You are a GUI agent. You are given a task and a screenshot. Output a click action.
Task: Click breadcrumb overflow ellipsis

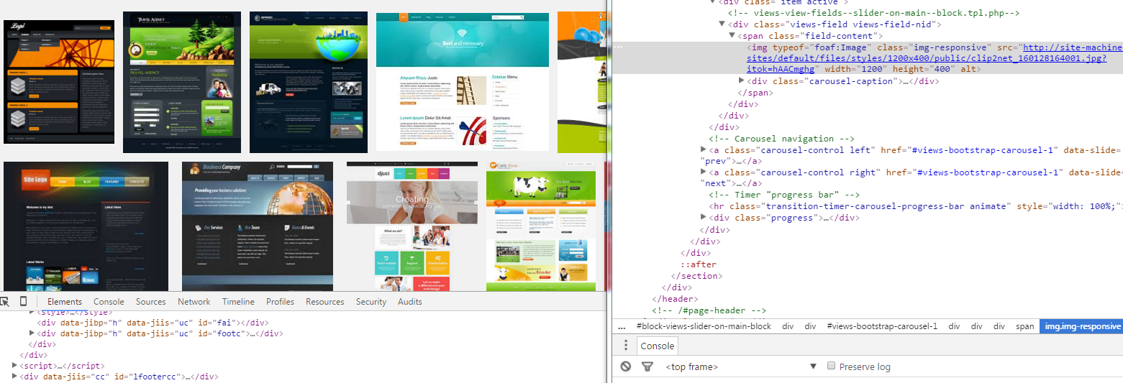point(622,326)
